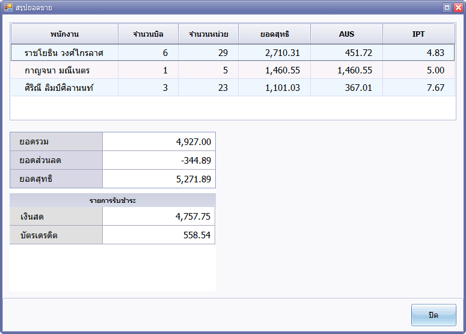Maximize the สรุปยอดขาย window
The width and height of the screenshot is (466, 334).
point(447,7)
